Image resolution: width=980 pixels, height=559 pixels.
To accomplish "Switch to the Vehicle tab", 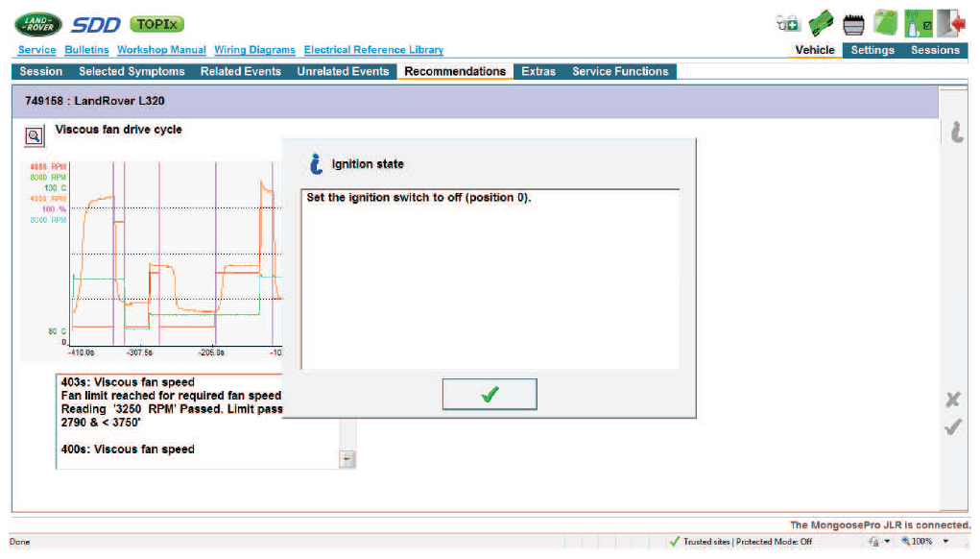I will (x=814, y=50).
